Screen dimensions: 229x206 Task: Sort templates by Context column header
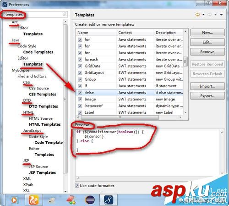(x=135, y=33)
